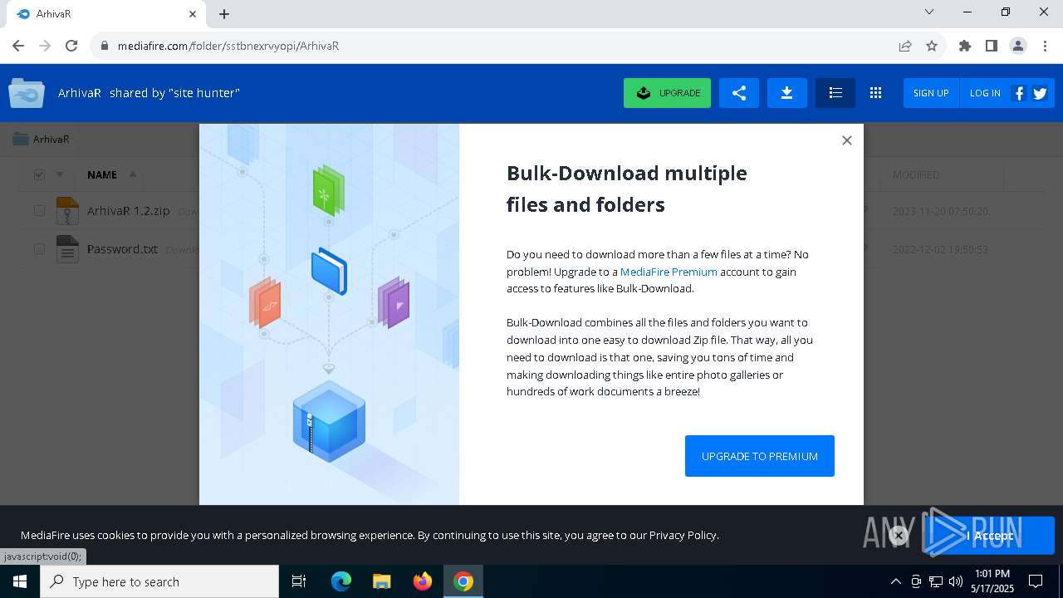Open the Chrome profile icon

click(1018, 46)
